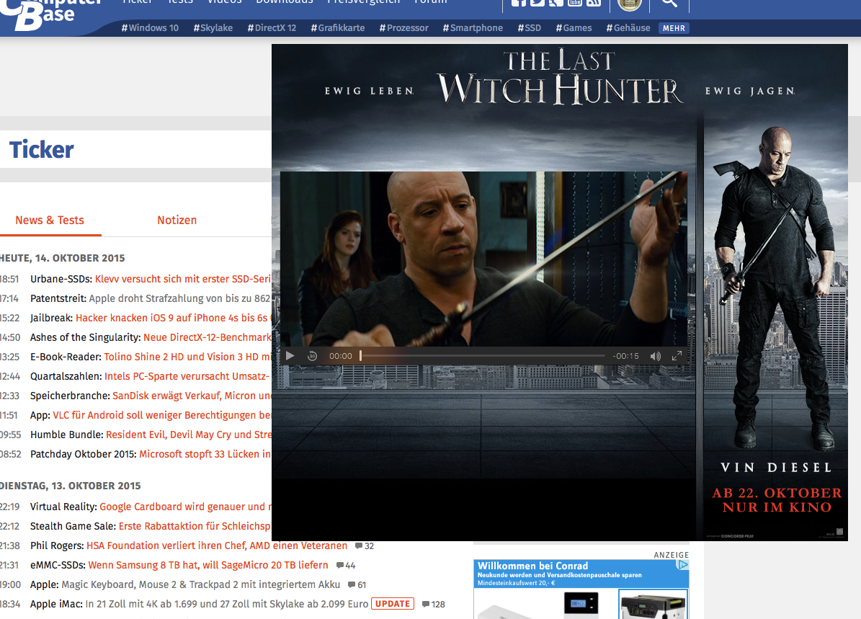Click the Ticker page heading
Viewport: 861px width, 619px height.
(42, 149)
